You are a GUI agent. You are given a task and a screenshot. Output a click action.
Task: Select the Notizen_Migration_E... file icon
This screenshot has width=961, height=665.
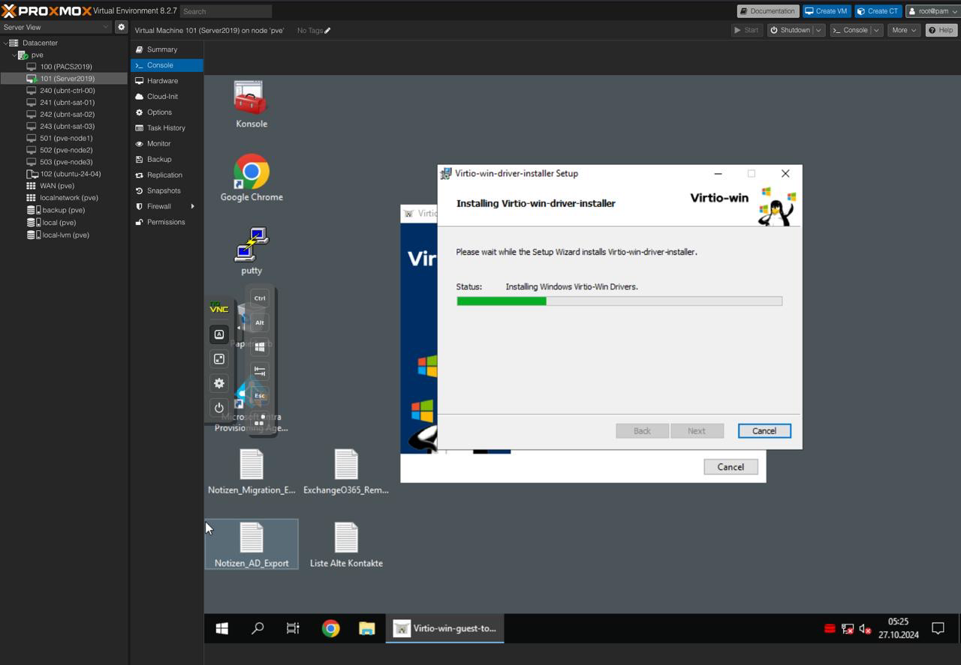click(252, 472)
